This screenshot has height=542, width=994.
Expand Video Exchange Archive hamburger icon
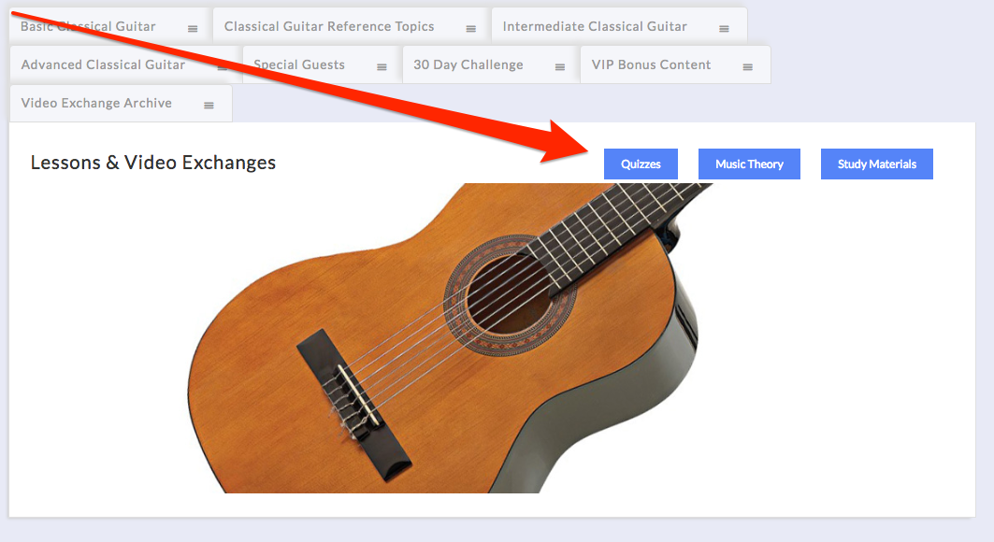(x=209, y=106)
